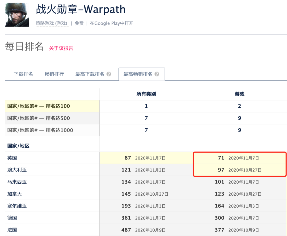The image size is (287, 236).
Task: Click the 2020年10月27日 date beside rank 145
Action: tap(151, 194)
